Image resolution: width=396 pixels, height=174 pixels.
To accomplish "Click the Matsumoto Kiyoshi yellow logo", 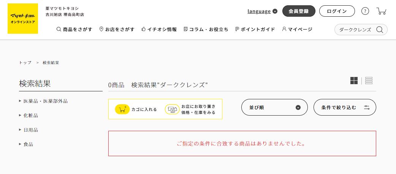I will [x=23, y=19].
